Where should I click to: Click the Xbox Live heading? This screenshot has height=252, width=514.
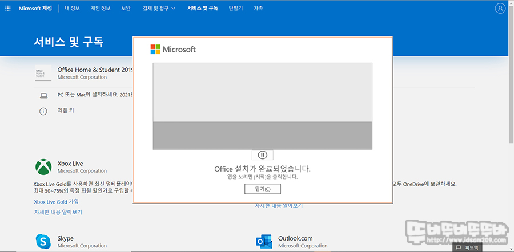70,164
